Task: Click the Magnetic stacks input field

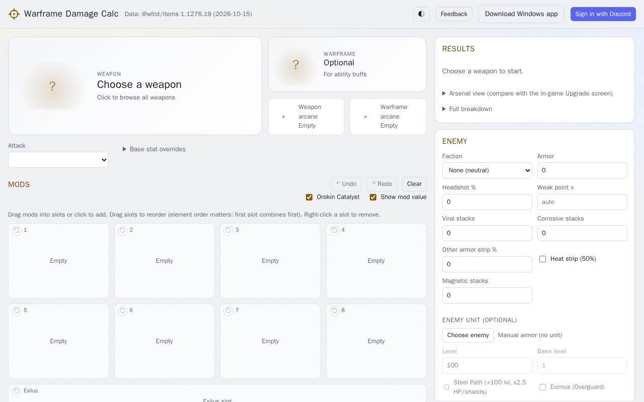Action: pos(487,295)
